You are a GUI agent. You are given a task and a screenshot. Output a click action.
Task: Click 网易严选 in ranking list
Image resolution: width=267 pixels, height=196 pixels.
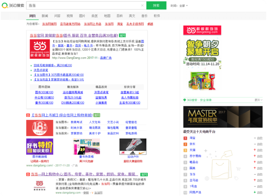pos(195,192)
